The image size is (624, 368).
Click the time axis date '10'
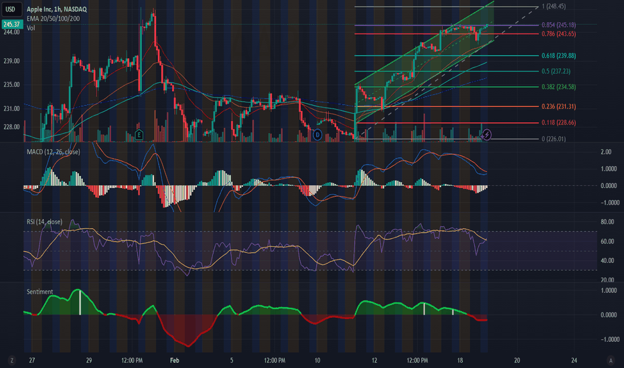[317, 361]
